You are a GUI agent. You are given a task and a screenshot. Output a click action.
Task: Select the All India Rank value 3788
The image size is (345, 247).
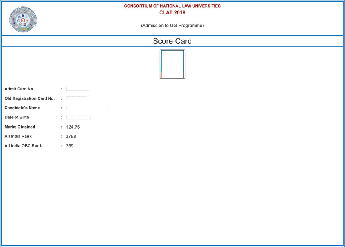(71, 137)
